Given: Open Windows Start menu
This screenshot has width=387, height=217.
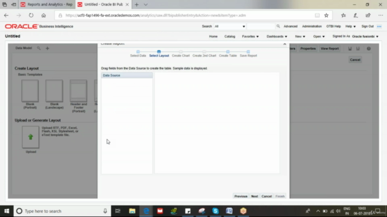Looking at the screenshot, I should coord(7,211).
